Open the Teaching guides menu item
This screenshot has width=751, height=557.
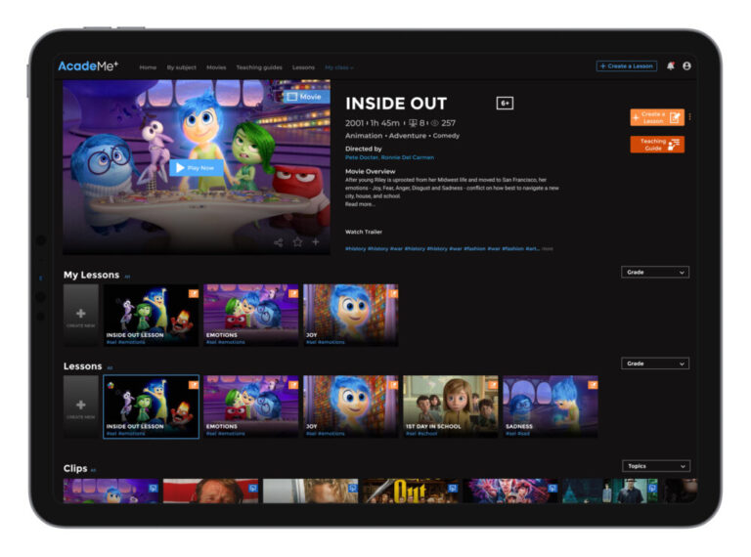pos(259,67)
